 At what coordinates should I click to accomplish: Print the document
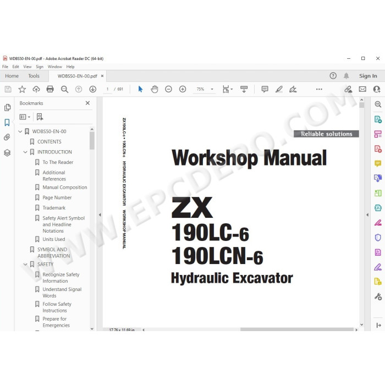(x=50, y=89)
